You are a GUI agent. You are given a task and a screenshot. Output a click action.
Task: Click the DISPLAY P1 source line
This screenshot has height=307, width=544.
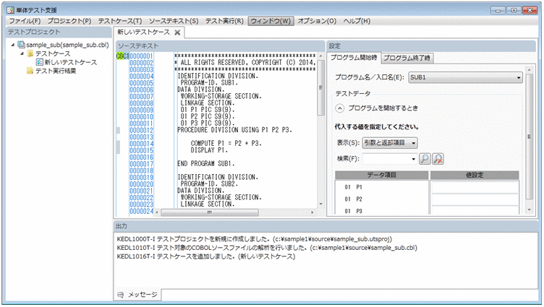coord(209,150)
